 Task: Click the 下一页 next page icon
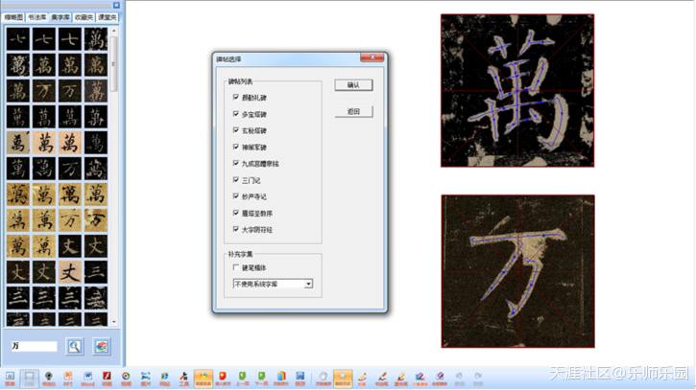[260, 376]
